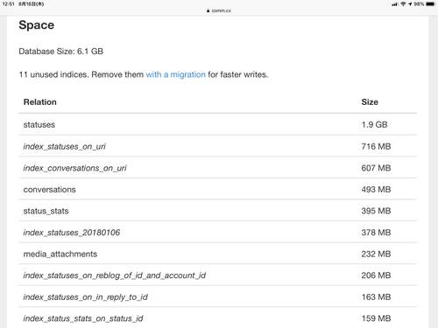Click the Relation column header
The height and width of the screenshot is (328, 438).
click(40, 102)
